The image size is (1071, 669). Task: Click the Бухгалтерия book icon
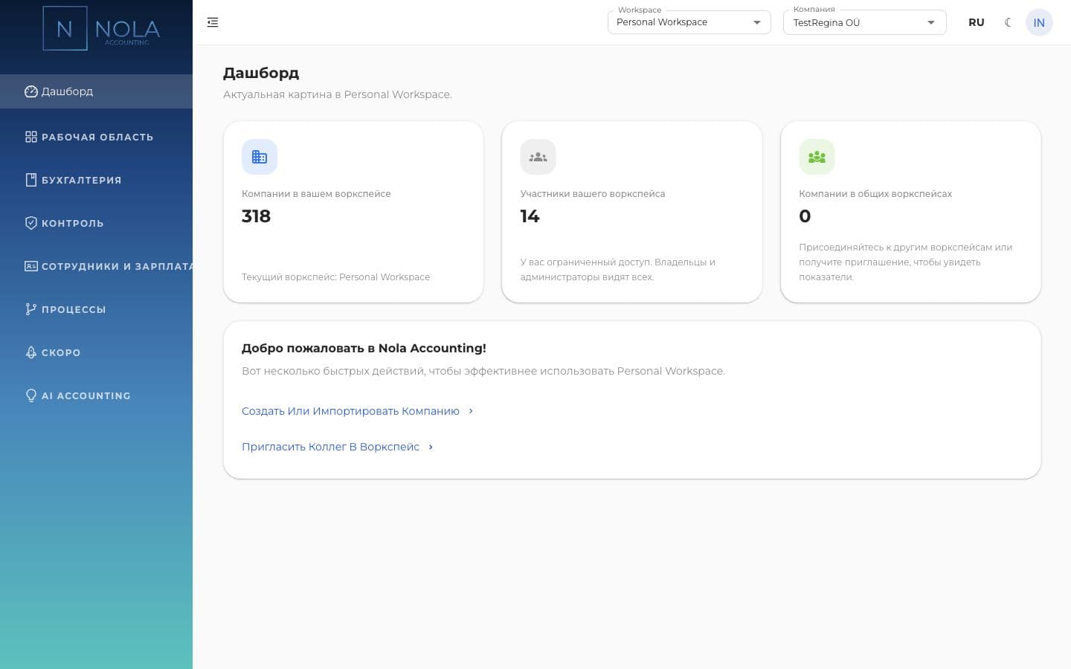pos(30,180)
